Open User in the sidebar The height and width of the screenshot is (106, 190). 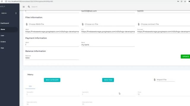pyautogui.click(x=2, y=36)
